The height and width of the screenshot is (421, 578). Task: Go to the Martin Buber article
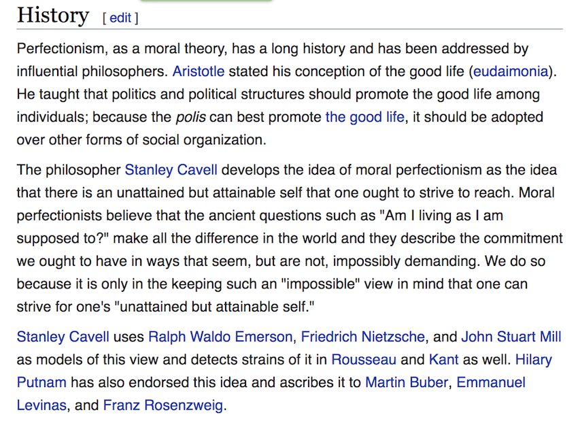click(x=407, y=383)
